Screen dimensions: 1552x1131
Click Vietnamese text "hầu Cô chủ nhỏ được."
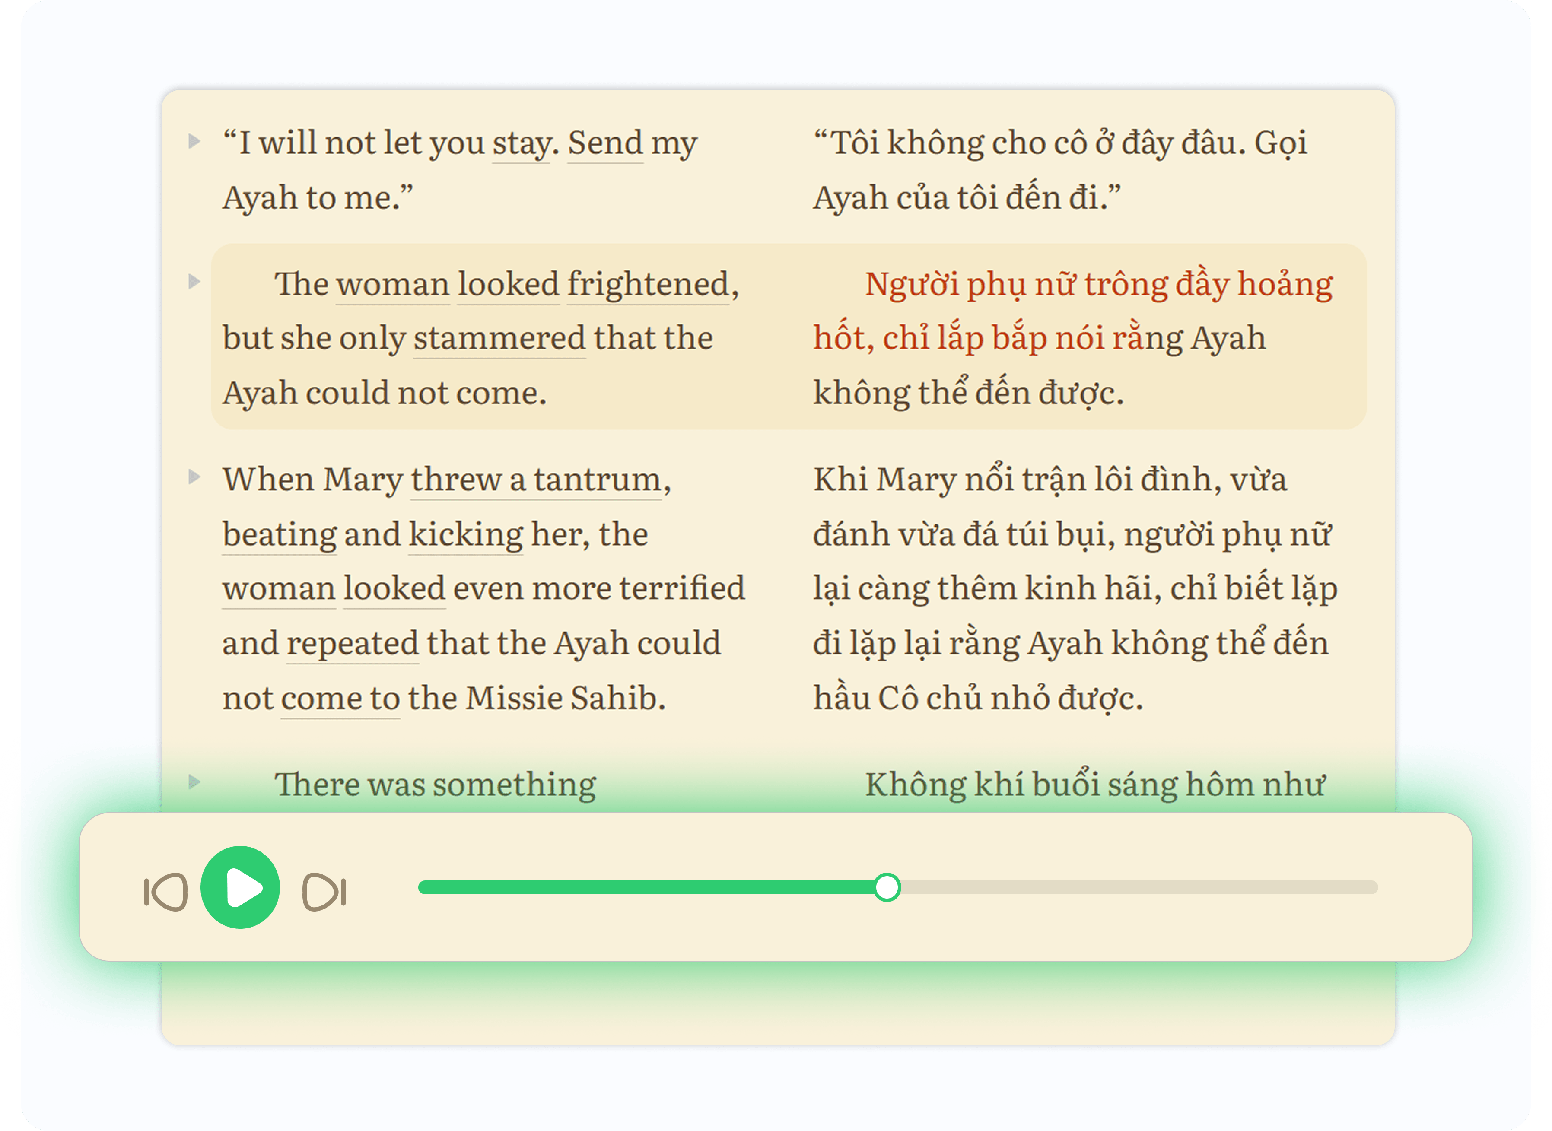coord(978,698)
